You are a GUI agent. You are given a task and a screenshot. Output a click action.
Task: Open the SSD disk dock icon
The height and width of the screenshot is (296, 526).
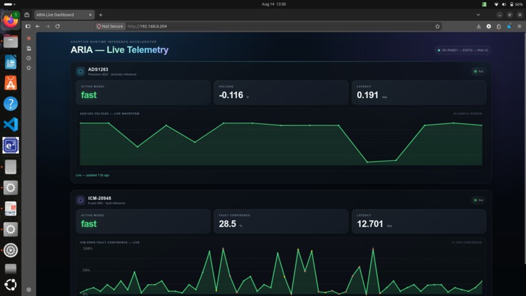(x=10, y=167)
